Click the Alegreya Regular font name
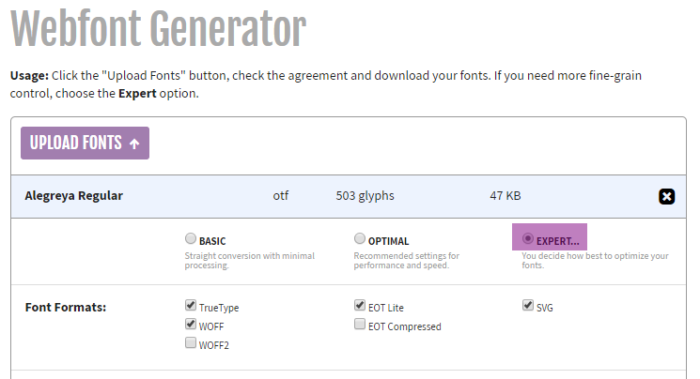The width and height of the screenshot is (700, 379). [x=74, y=196]
